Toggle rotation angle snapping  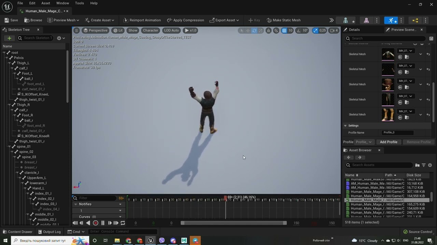coord(299,31)
